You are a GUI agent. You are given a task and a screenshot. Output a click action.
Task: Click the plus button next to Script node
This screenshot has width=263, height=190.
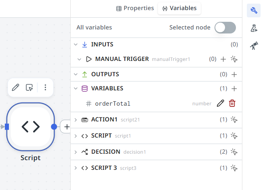point(67,127)
